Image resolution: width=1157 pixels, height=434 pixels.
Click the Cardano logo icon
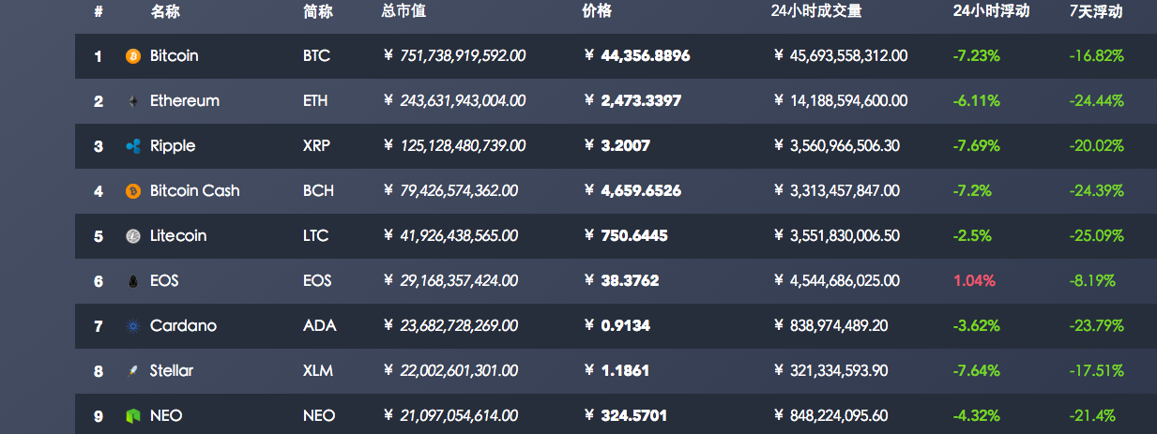point(132,326)
